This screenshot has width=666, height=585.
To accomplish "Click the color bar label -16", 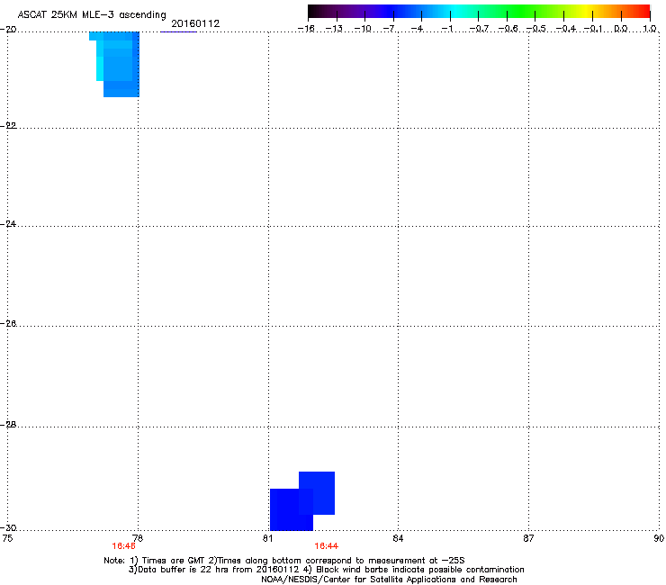I will click(306, 29).
